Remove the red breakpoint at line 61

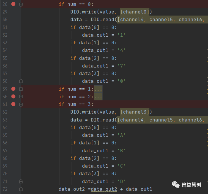(13, 104)
